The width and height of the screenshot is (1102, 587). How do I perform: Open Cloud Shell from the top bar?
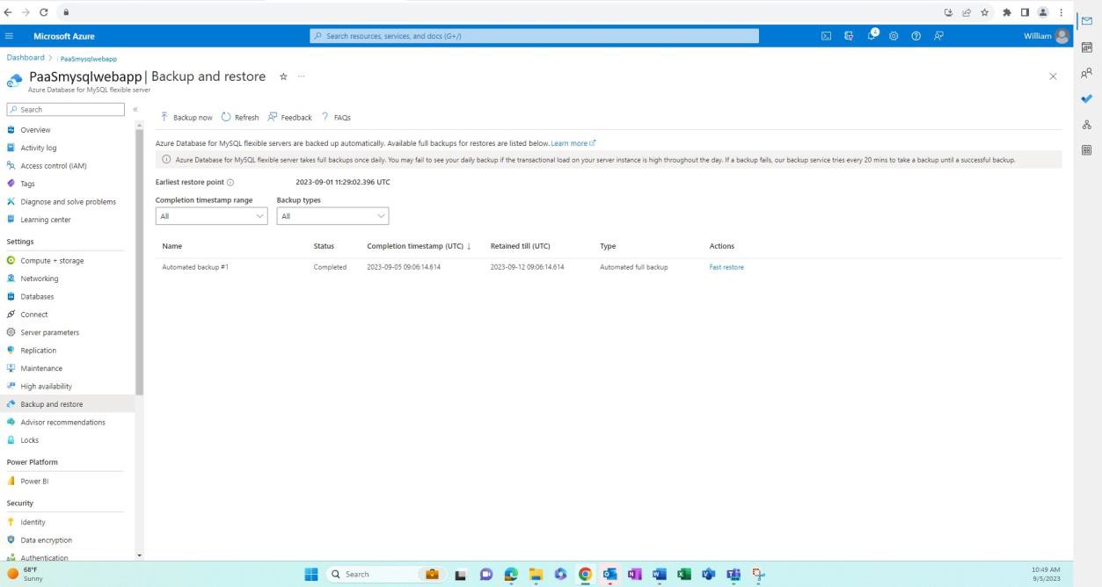coord(826,37)
